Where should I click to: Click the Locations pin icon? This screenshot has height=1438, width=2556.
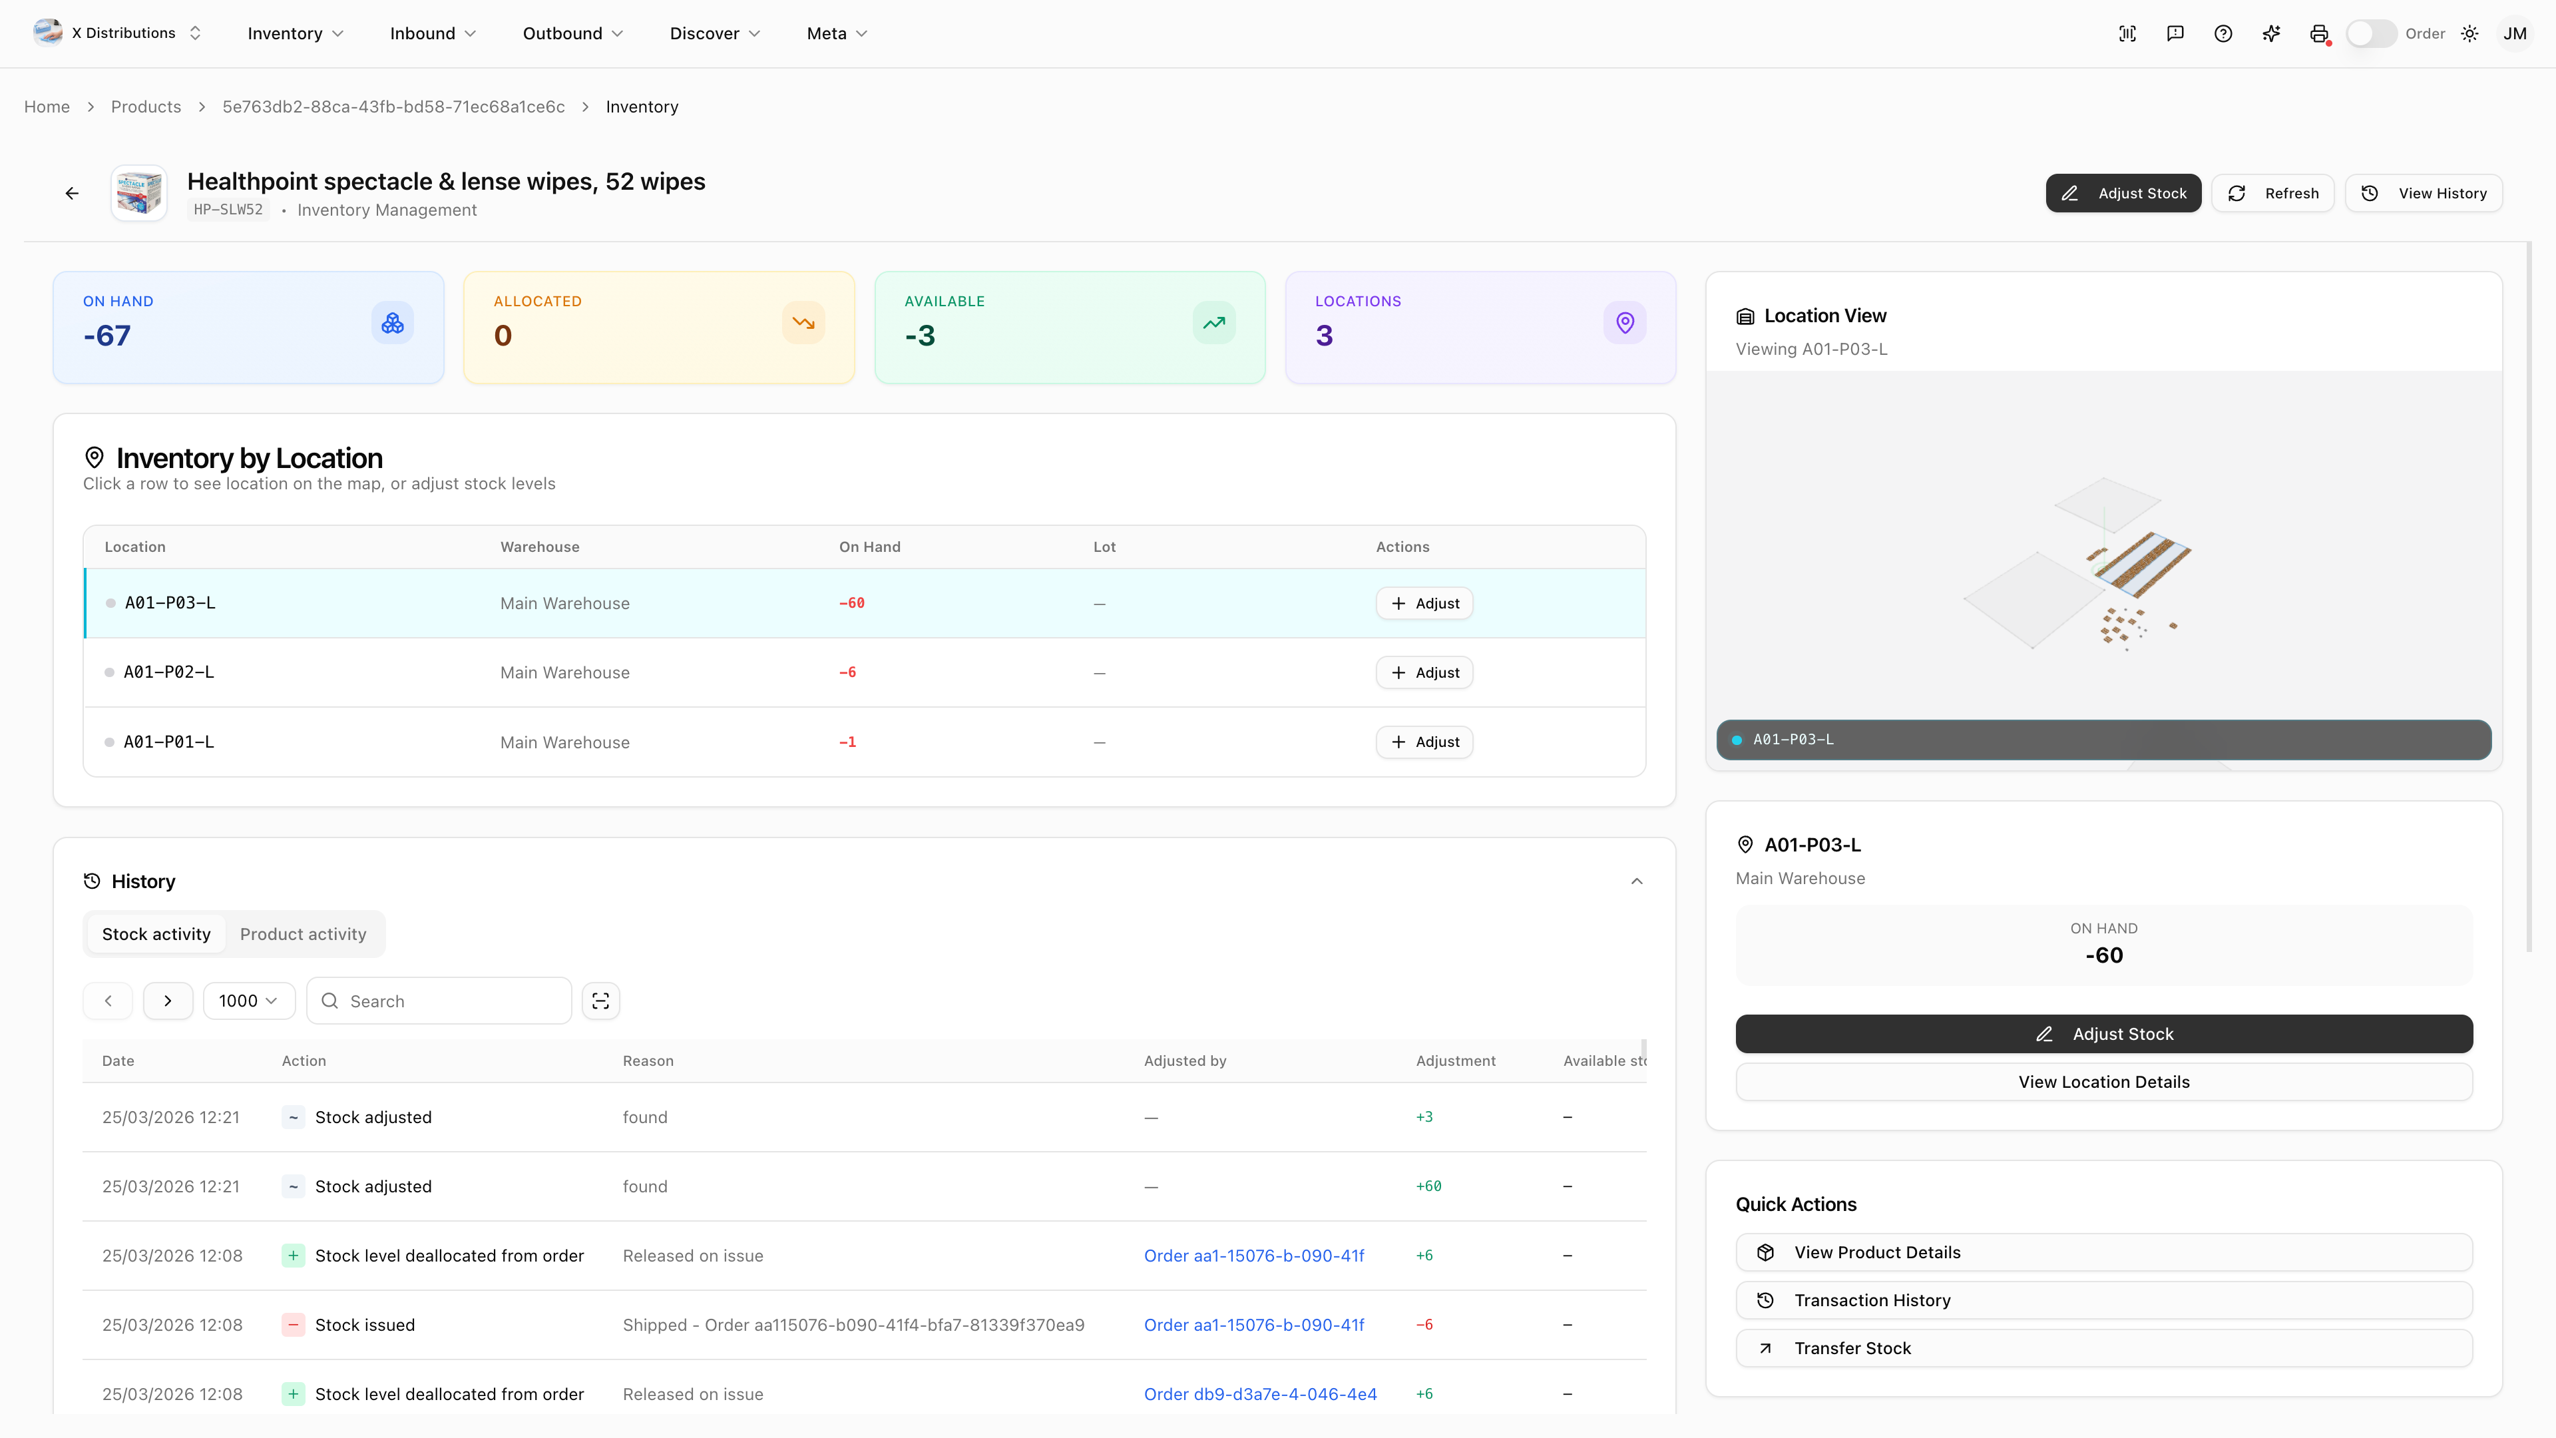point(1625,324)
